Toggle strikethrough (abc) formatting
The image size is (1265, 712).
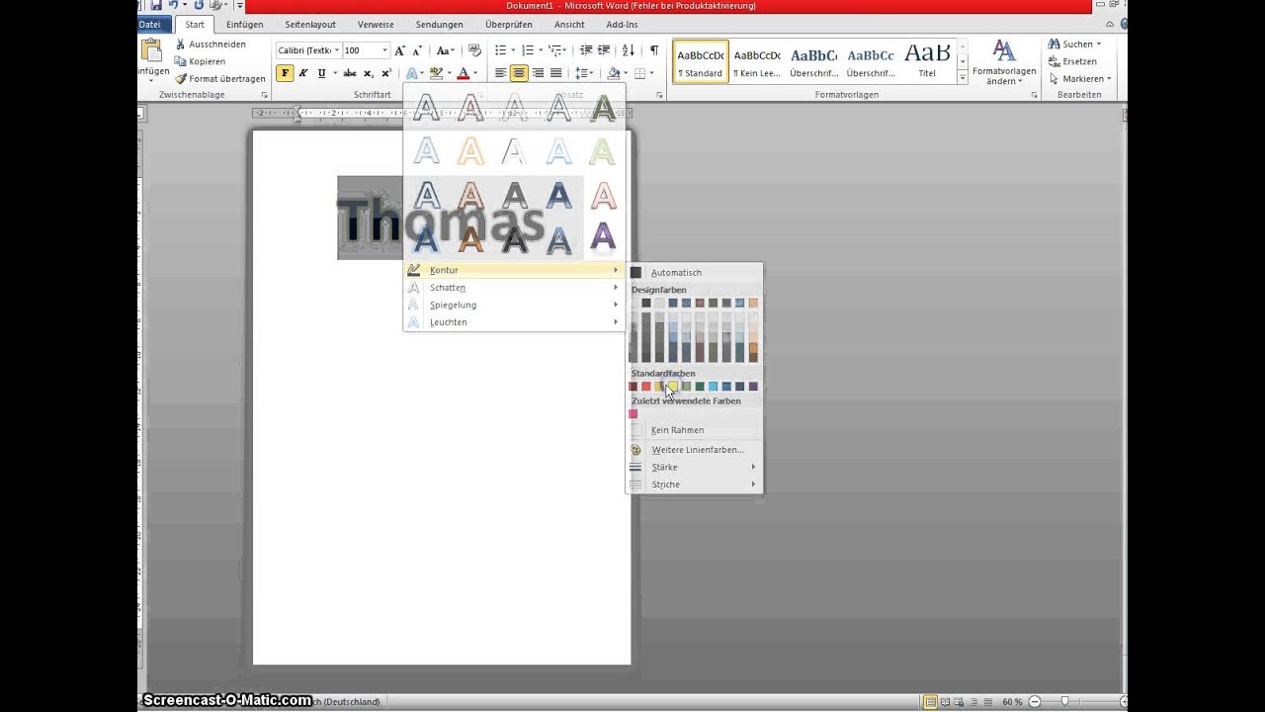click(350, 73)
